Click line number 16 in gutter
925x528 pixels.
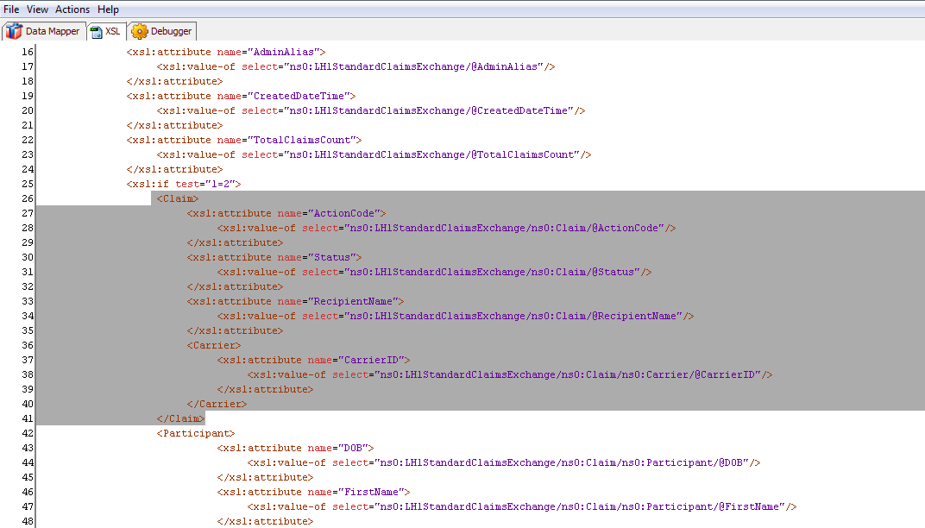[x=27, y=52]
